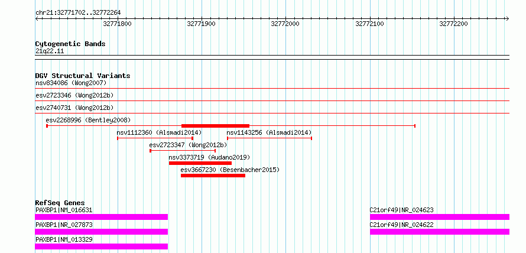Click the nsv1112360 red interval line
Screen dimensions: 526x253
(155, 138)
